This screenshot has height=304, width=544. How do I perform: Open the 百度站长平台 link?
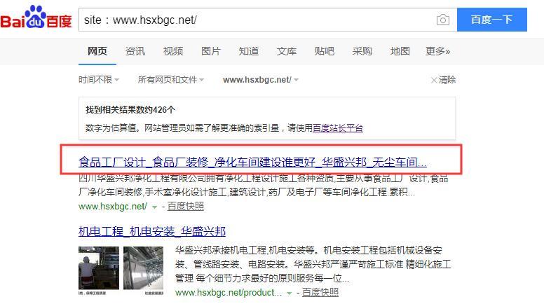338,128
